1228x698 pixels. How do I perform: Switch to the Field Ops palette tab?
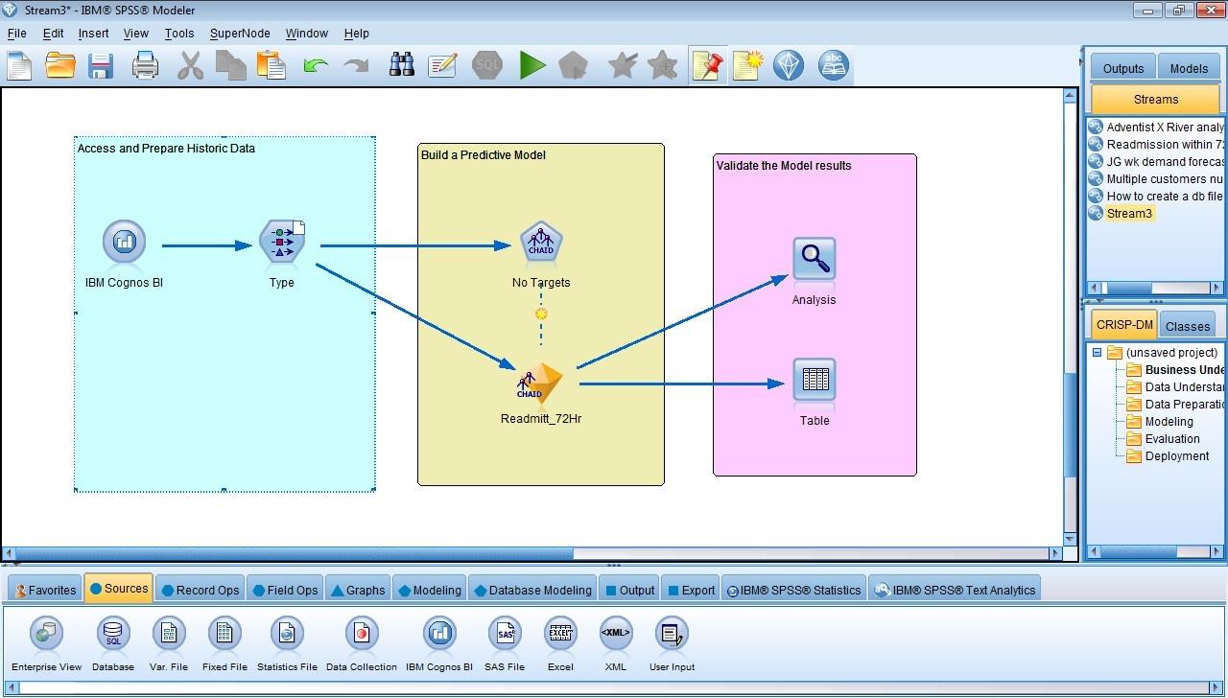point(285,590)
